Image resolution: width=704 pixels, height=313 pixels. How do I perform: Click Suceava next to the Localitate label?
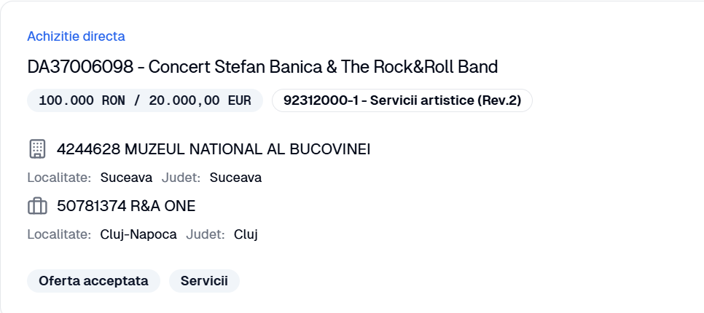(126, 178)
